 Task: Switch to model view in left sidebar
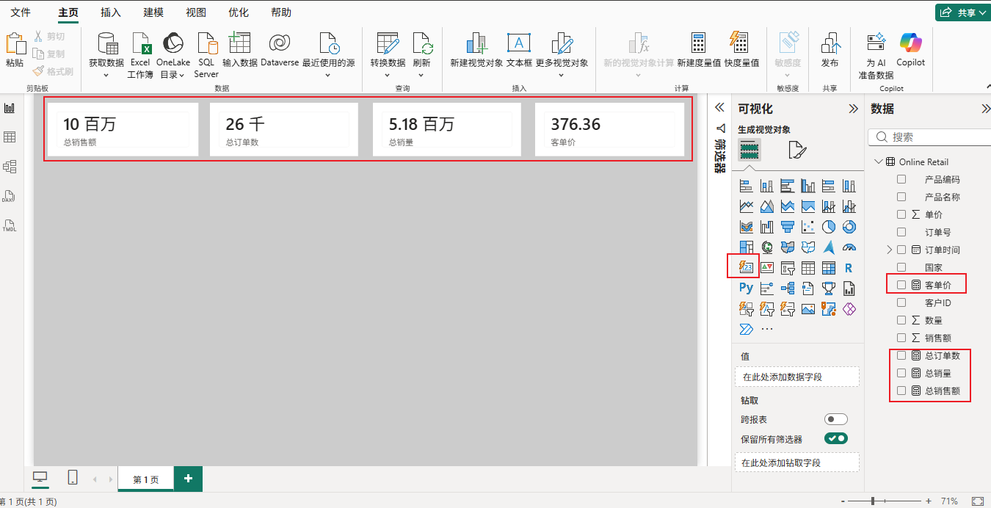(x=10, y=167)
